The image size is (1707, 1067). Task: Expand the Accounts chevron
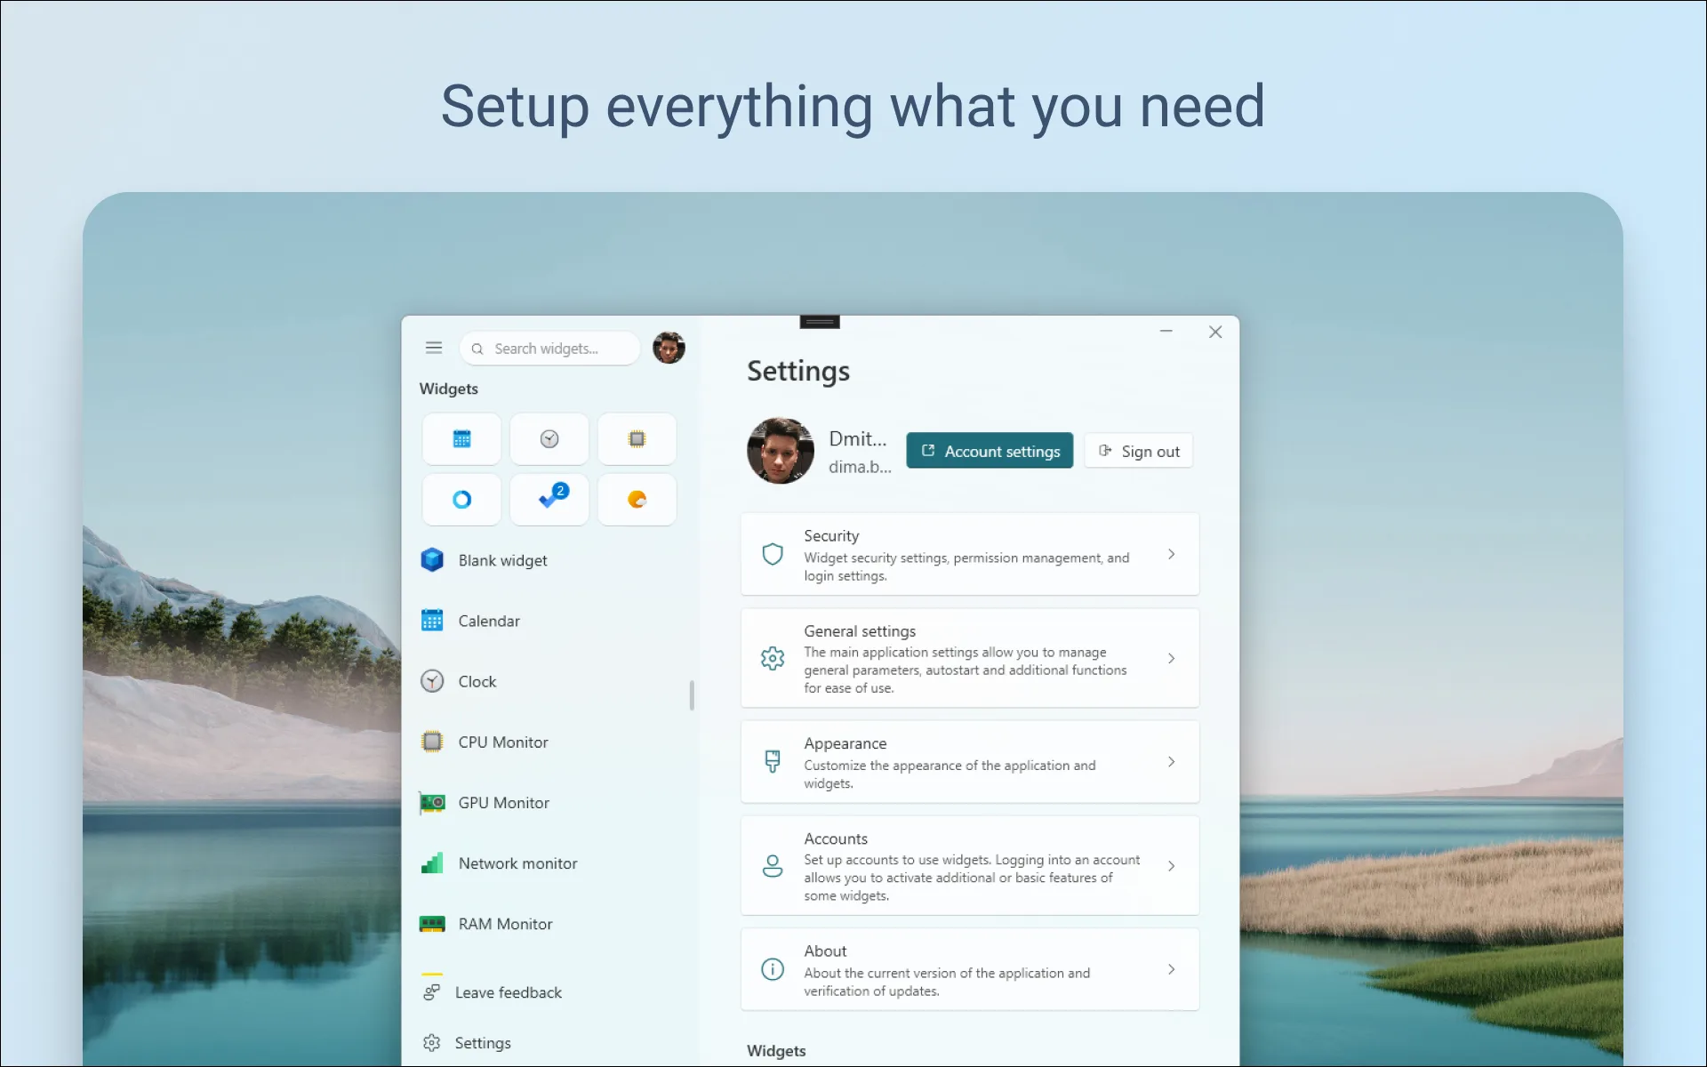pyautogui.click(x=1172, y=866)
